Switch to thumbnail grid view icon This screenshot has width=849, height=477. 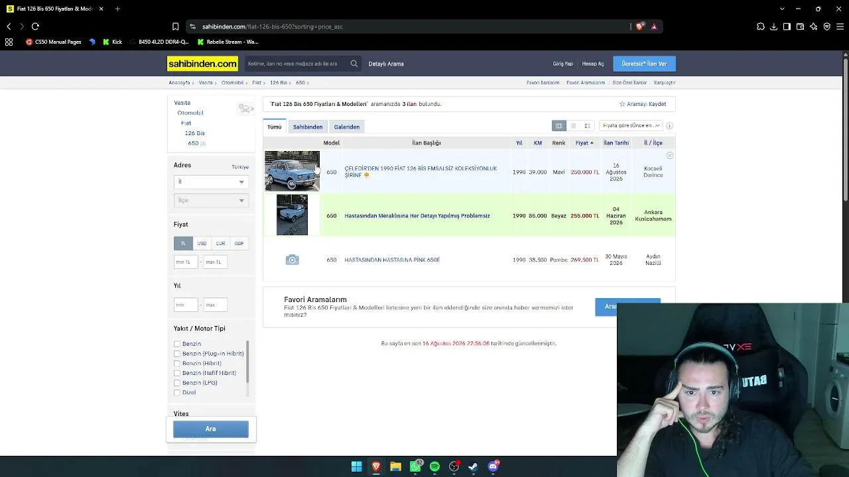587,126
